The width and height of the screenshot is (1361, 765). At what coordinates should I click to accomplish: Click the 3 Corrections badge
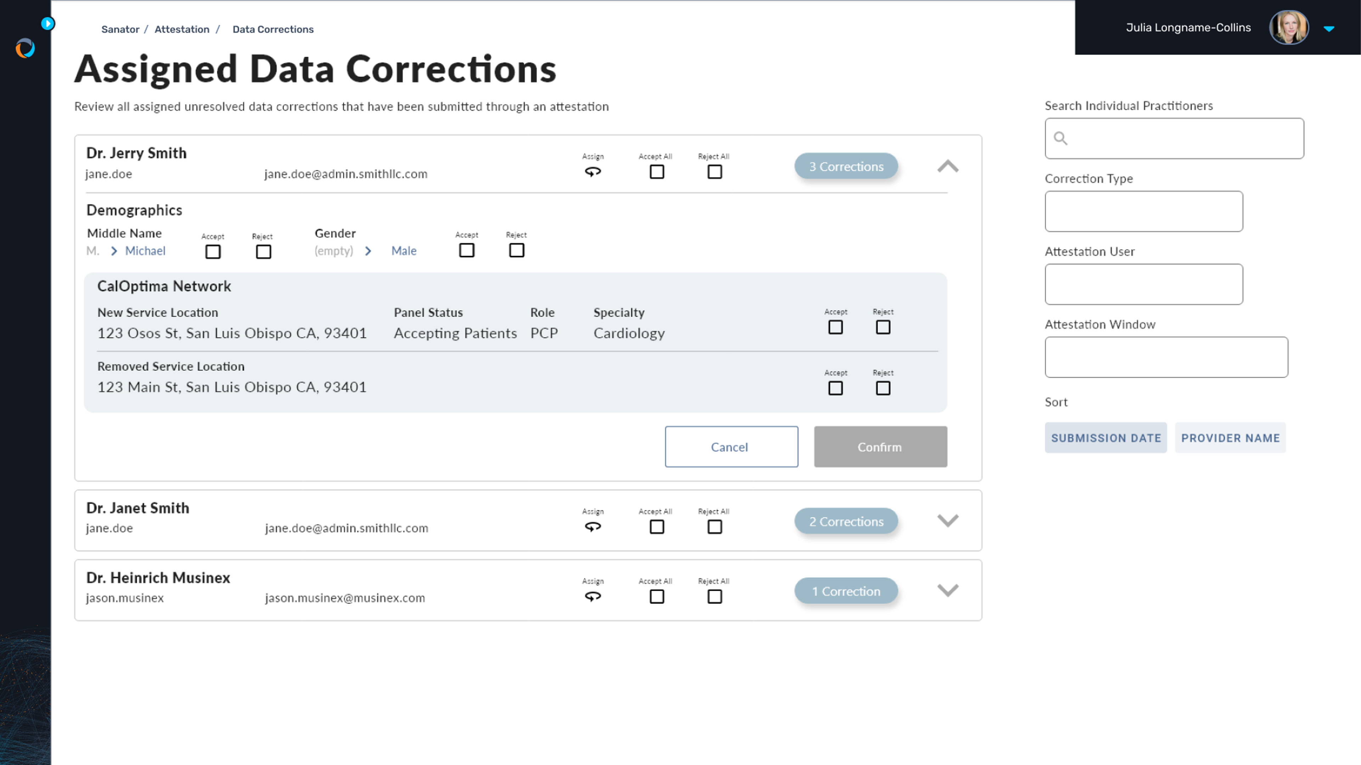846,166
